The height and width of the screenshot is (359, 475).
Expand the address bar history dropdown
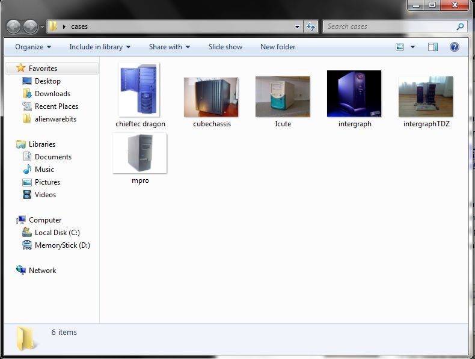(297, 26)
